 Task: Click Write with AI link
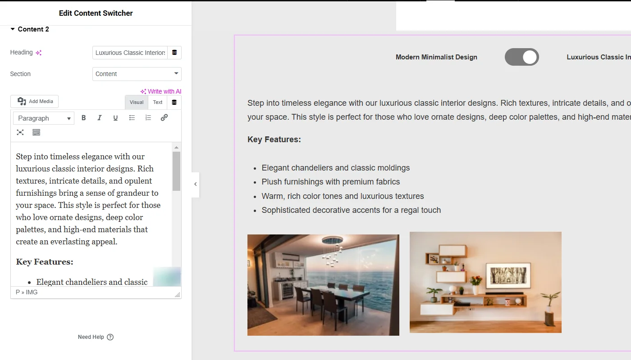(161, 91)
